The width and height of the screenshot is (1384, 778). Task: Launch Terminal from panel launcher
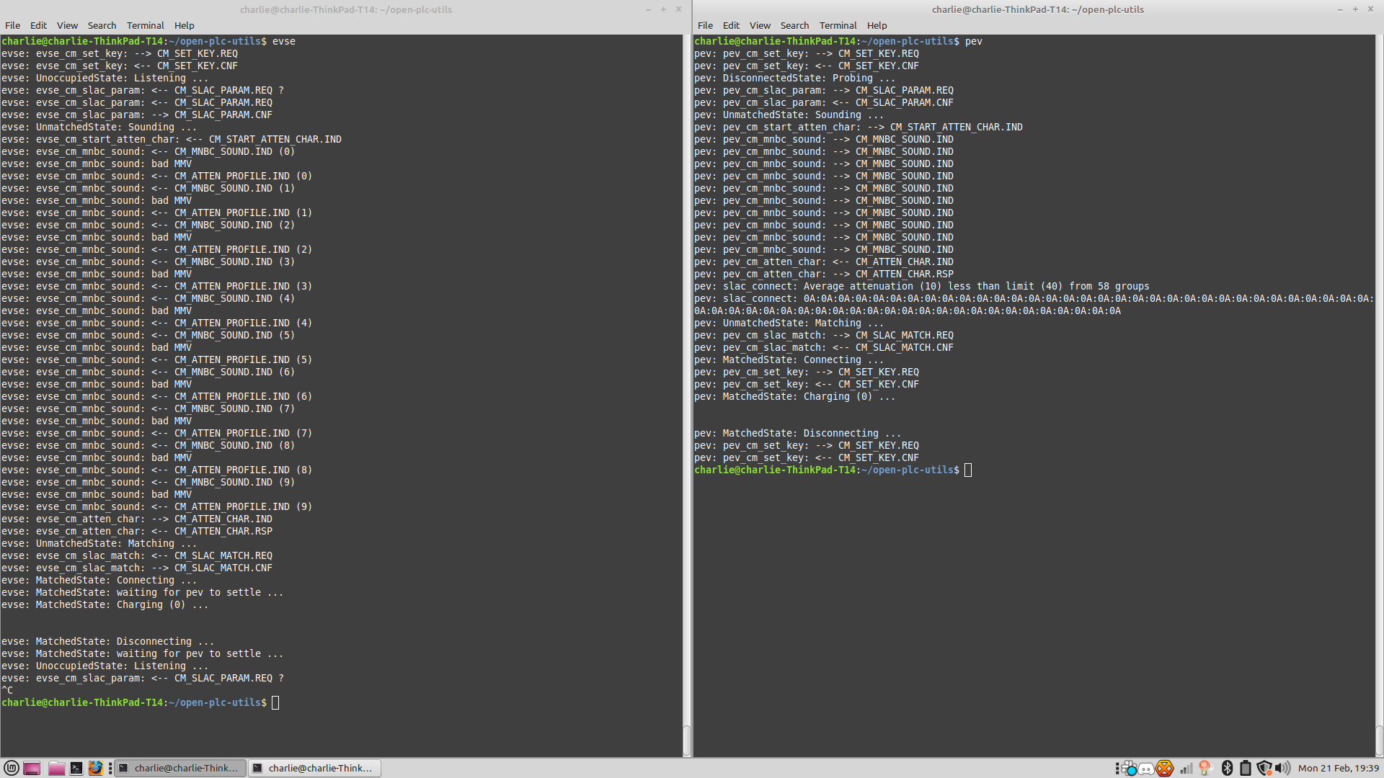coord(76,768)
